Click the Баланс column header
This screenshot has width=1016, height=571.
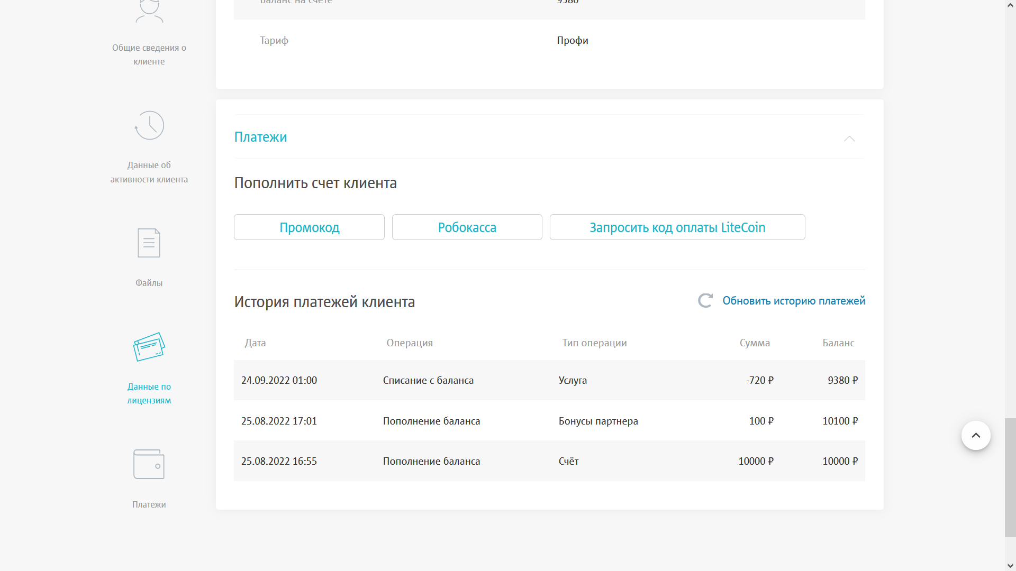pos(838,343)
